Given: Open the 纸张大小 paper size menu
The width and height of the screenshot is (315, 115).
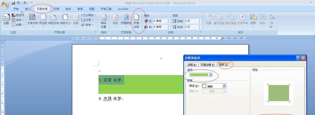Looking at the screenshot, I should (x=65, y=20).
